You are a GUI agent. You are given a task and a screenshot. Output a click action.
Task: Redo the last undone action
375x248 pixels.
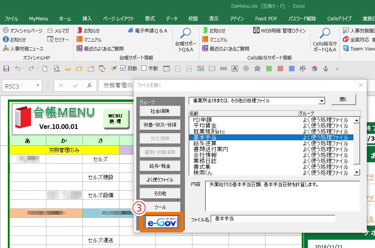pos(31,69)
